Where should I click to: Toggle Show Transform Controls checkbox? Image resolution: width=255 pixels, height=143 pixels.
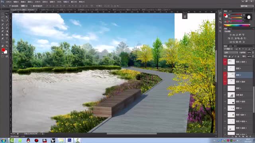click(x=31, y=6)
